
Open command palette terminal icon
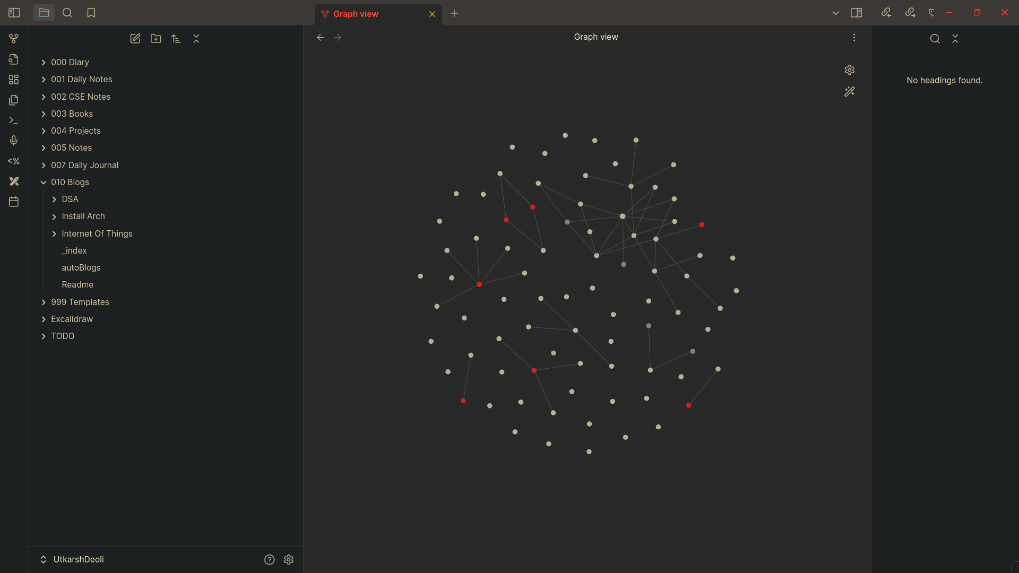[x=14, y=120]
